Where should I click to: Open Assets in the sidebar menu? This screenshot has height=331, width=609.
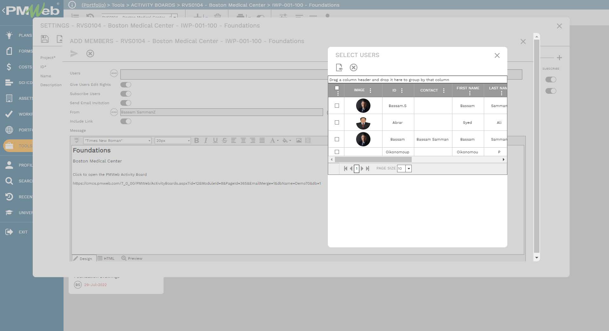19,99
